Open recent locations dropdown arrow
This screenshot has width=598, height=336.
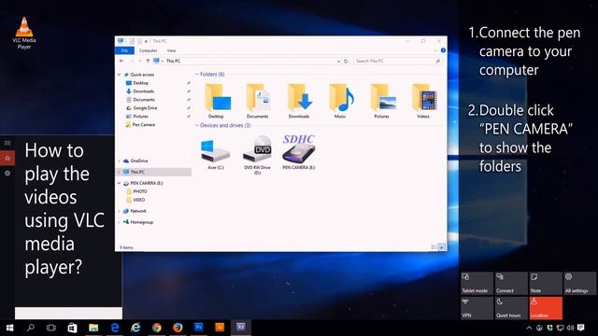point(140,61)
